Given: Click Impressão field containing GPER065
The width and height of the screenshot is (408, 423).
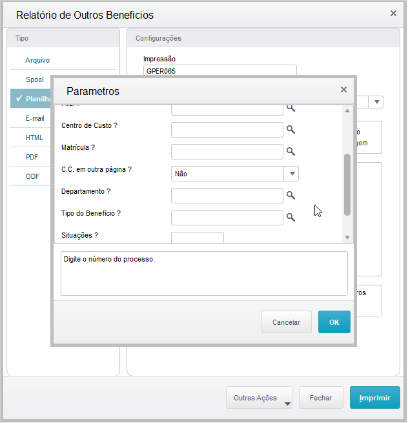Looking at the screenshot, I should point(219,70).
